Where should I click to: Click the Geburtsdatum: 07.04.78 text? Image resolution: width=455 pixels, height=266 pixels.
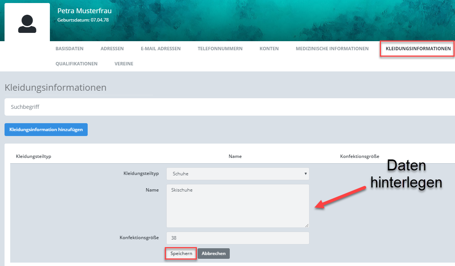point(83,20)
